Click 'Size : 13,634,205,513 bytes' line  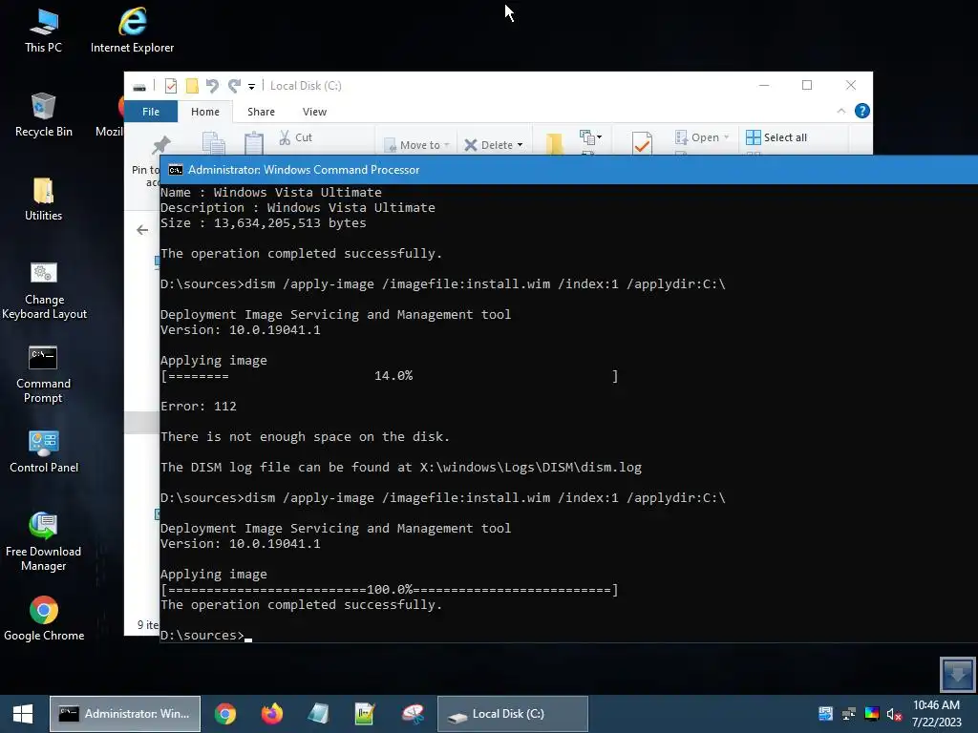264,223
